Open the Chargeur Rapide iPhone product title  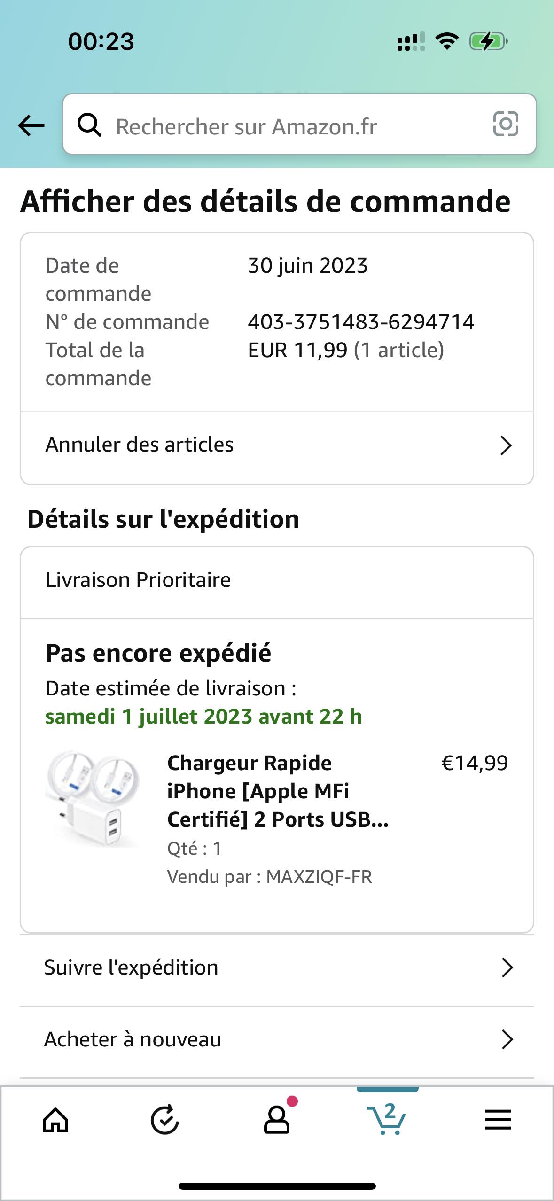tap(278, 791)
